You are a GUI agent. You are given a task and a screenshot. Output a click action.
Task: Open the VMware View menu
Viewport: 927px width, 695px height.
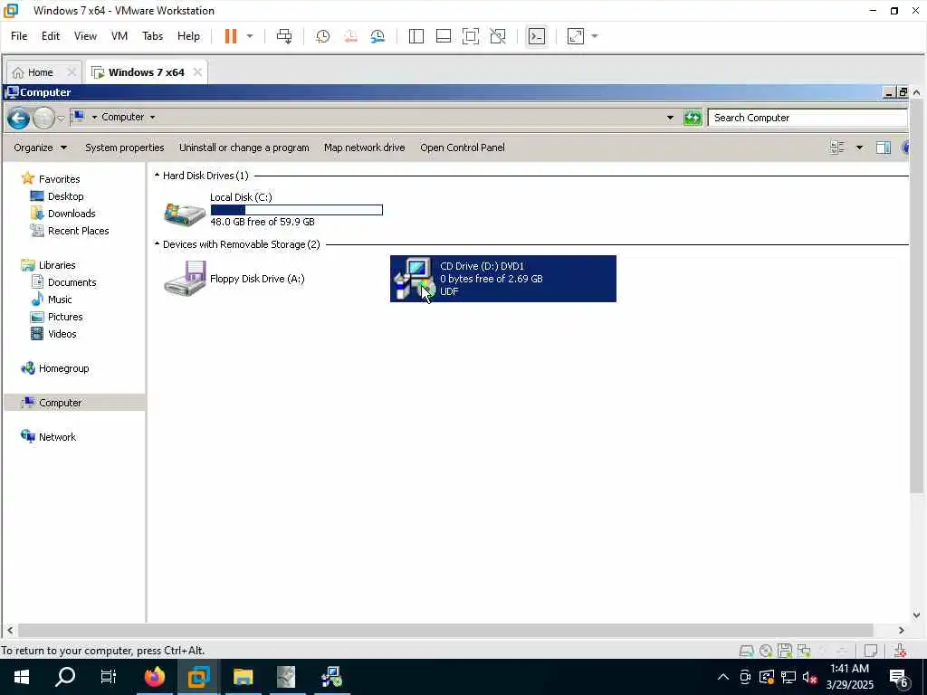[x=85, y=36]
